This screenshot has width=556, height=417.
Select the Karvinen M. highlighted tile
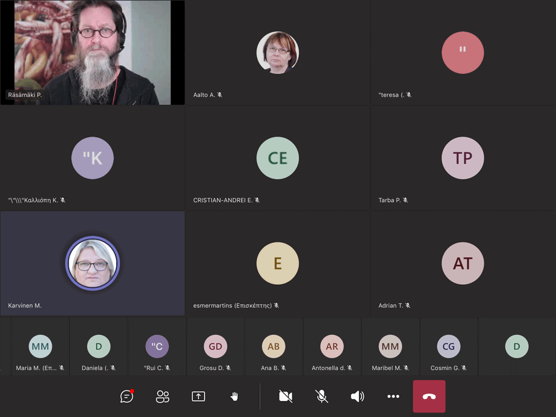93,264
